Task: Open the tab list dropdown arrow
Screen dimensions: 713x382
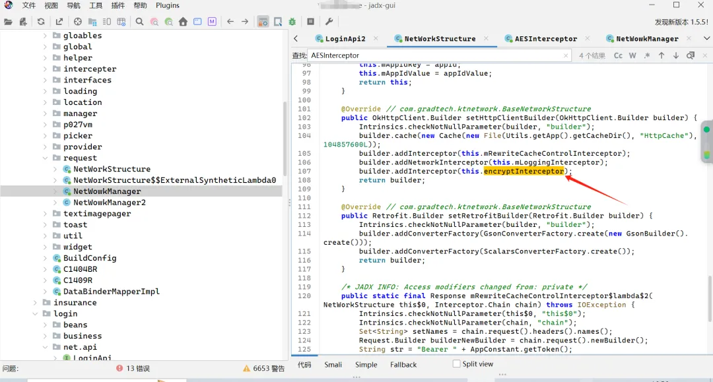Action: pos(706,39)
